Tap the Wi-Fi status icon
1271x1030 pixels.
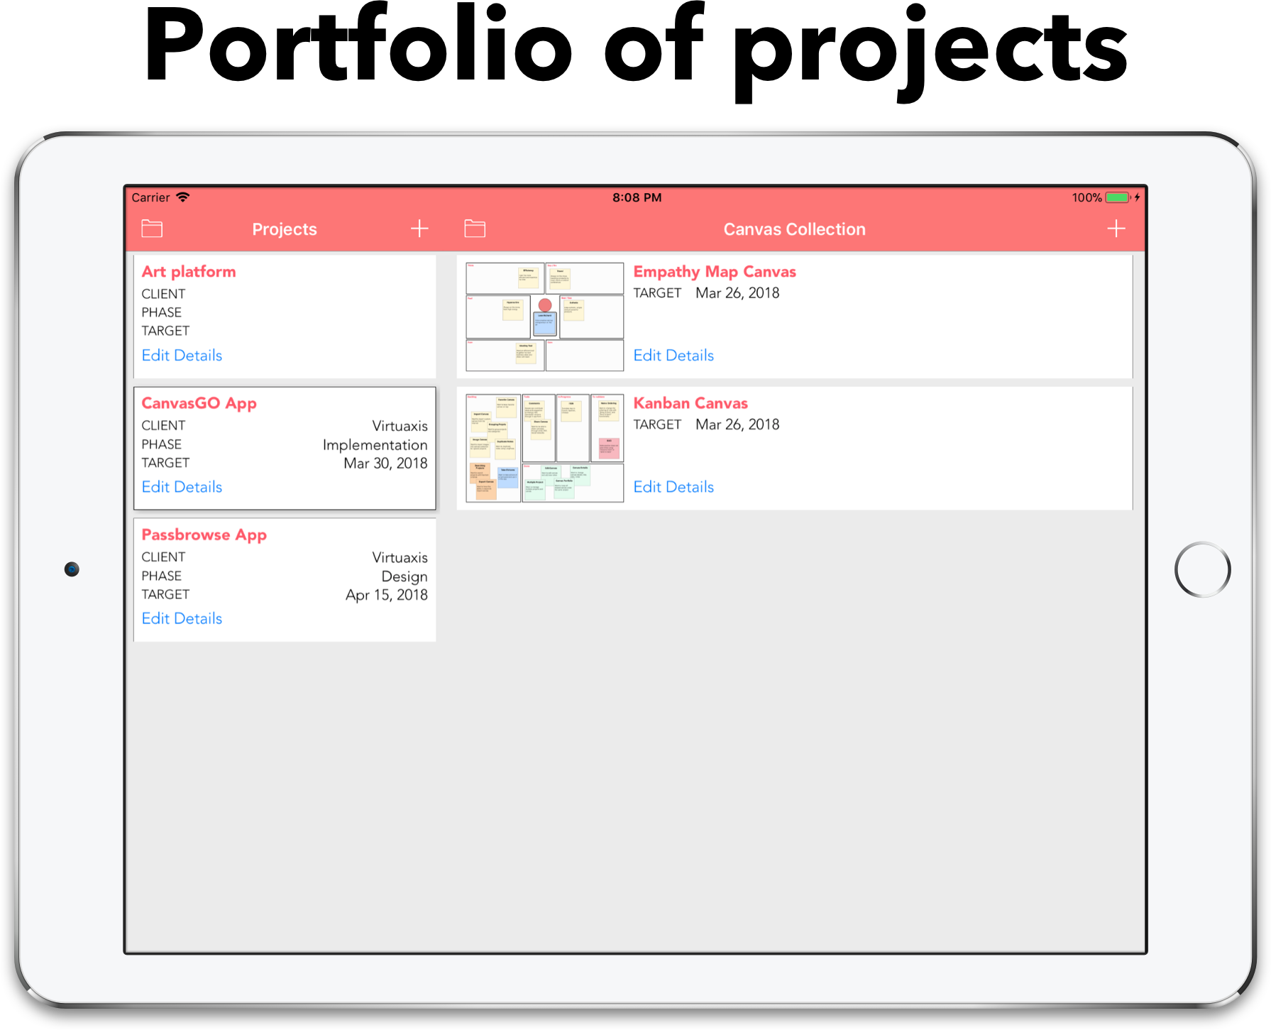182,197
